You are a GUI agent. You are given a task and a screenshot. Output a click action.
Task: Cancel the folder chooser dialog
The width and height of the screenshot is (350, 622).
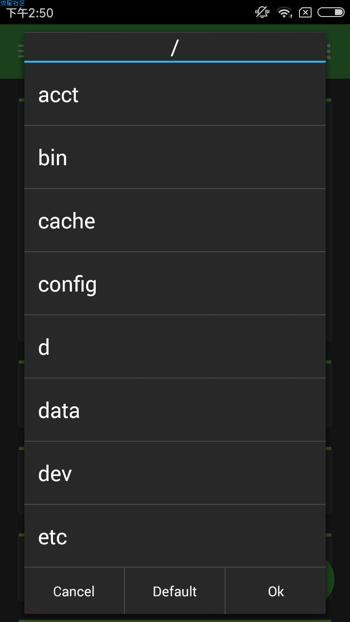pos(74,591)
